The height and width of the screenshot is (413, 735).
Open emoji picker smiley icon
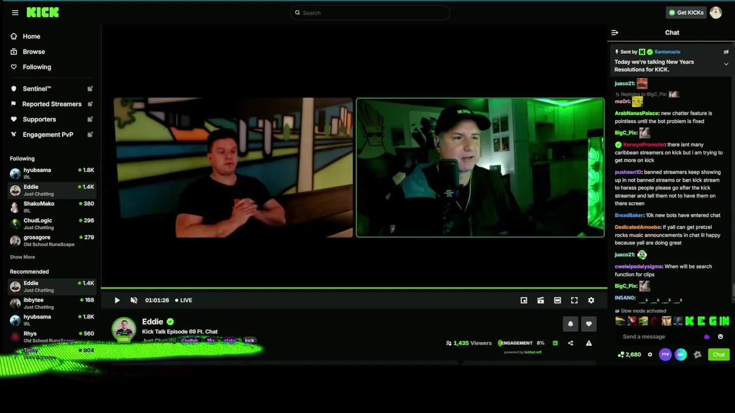coord(720,337)
